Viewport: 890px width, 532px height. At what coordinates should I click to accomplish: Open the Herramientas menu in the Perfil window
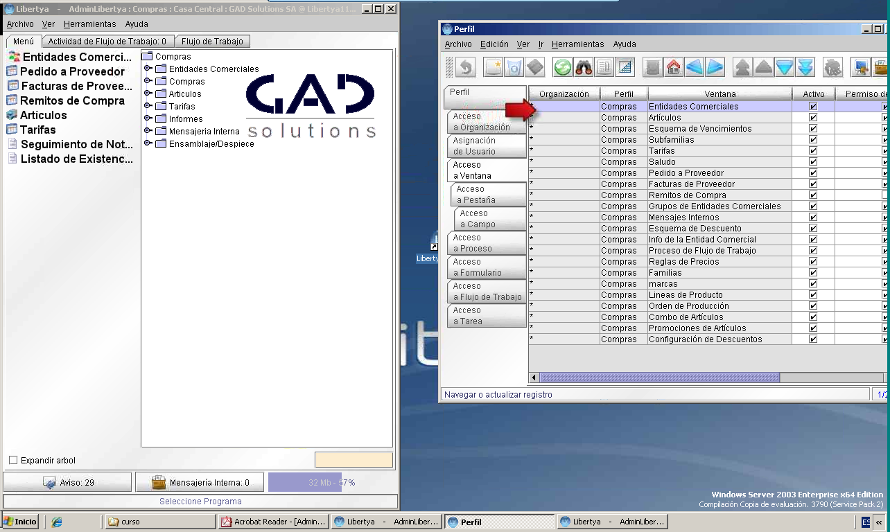578,44
